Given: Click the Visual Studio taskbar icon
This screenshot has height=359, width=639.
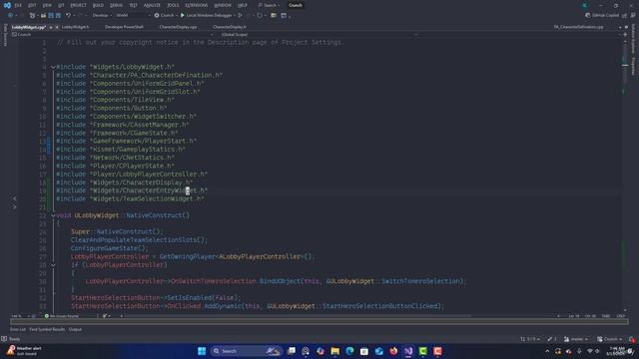Looking at the screenshot, I should [x=408, y=351].
